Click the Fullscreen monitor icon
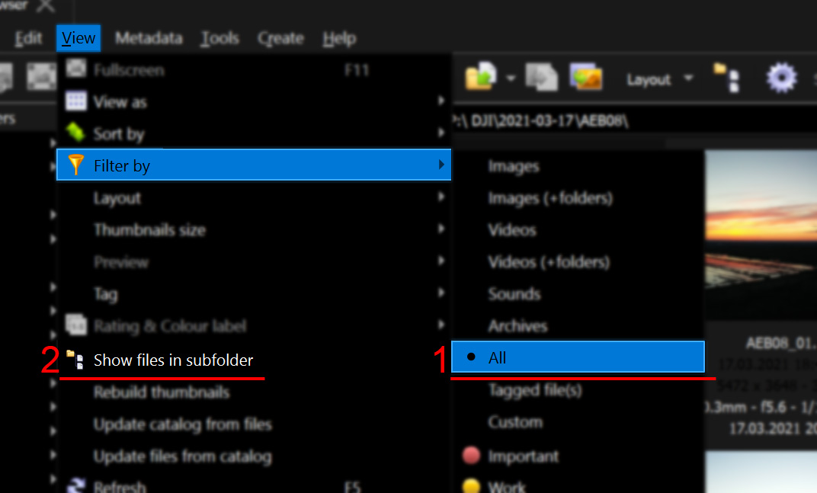817x493 pixels. (76, 69)
